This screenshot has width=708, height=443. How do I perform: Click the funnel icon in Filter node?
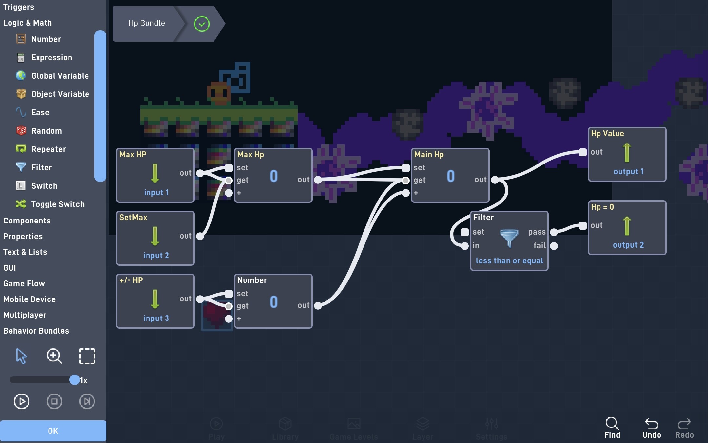click(509, 238)
